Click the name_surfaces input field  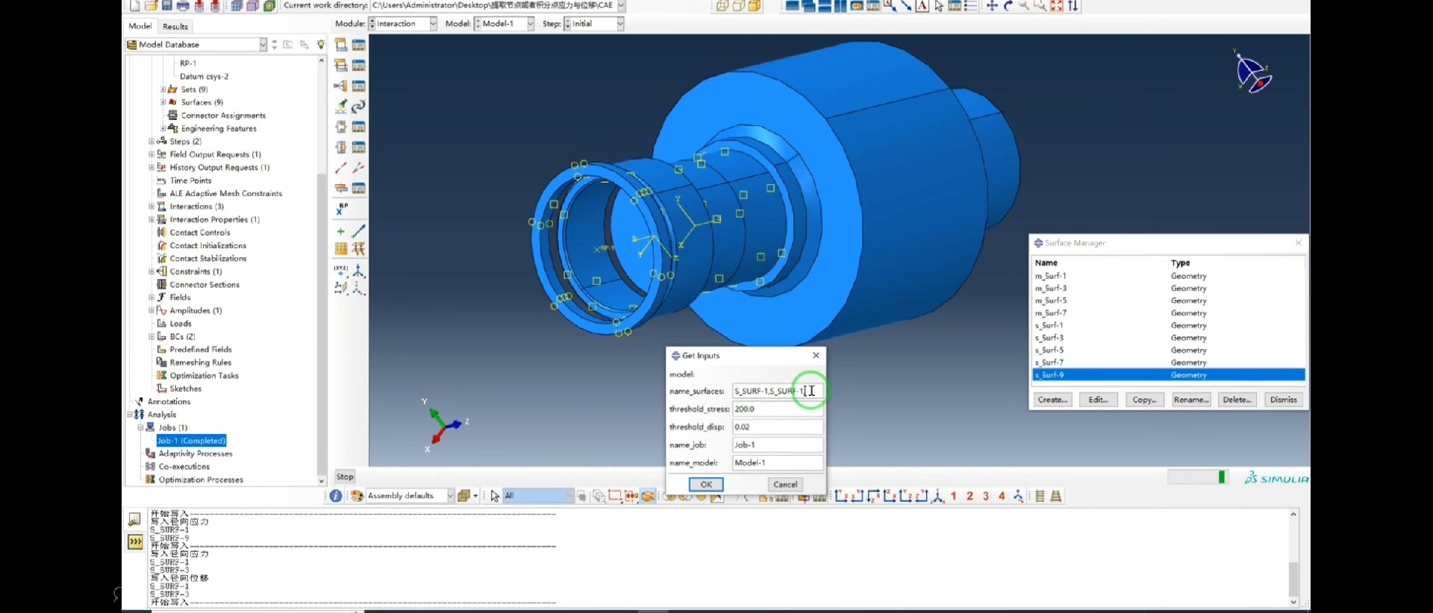coord(778,391)
